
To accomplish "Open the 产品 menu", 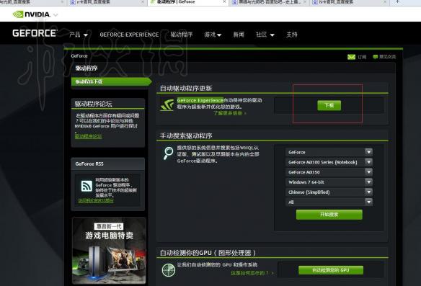I will click(79, 35).
